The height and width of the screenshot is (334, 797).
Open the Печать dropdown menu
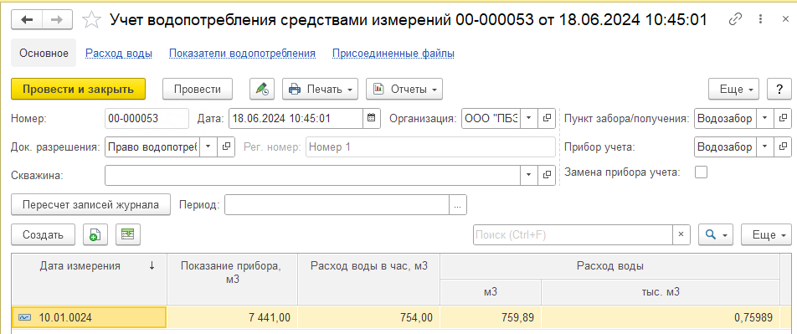coord(320,89)
